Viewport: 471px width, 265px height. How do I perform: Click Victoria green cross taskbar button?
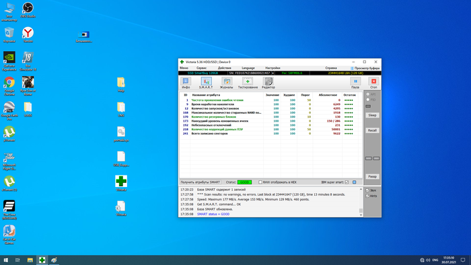[42, 260]
